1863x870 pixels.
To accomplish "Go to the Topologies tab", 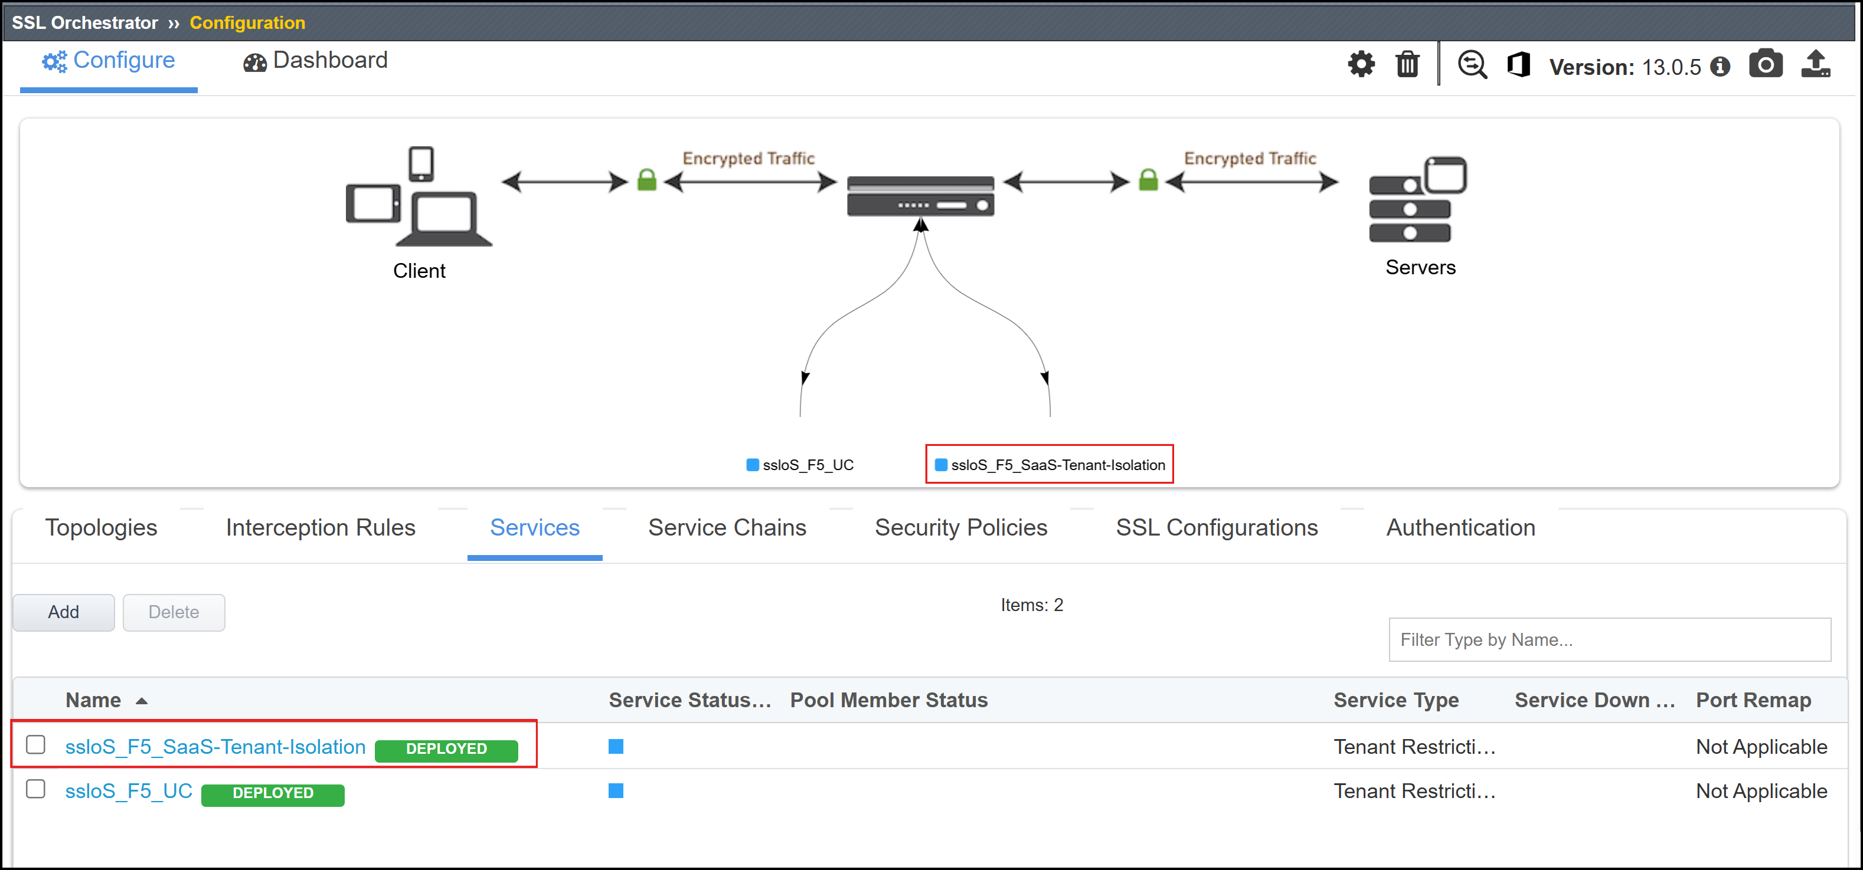I will (102, 528).
